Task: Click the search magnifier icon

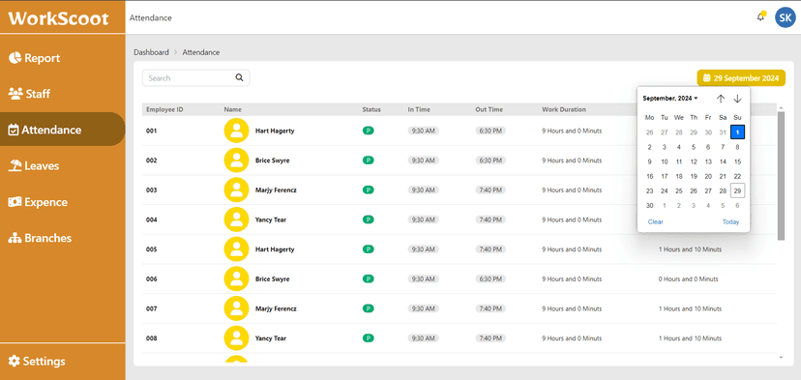Action: 239,77
